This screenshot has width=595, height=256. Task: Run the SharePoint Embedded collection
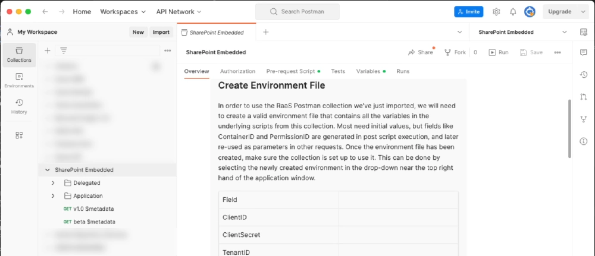pos(499,53)
